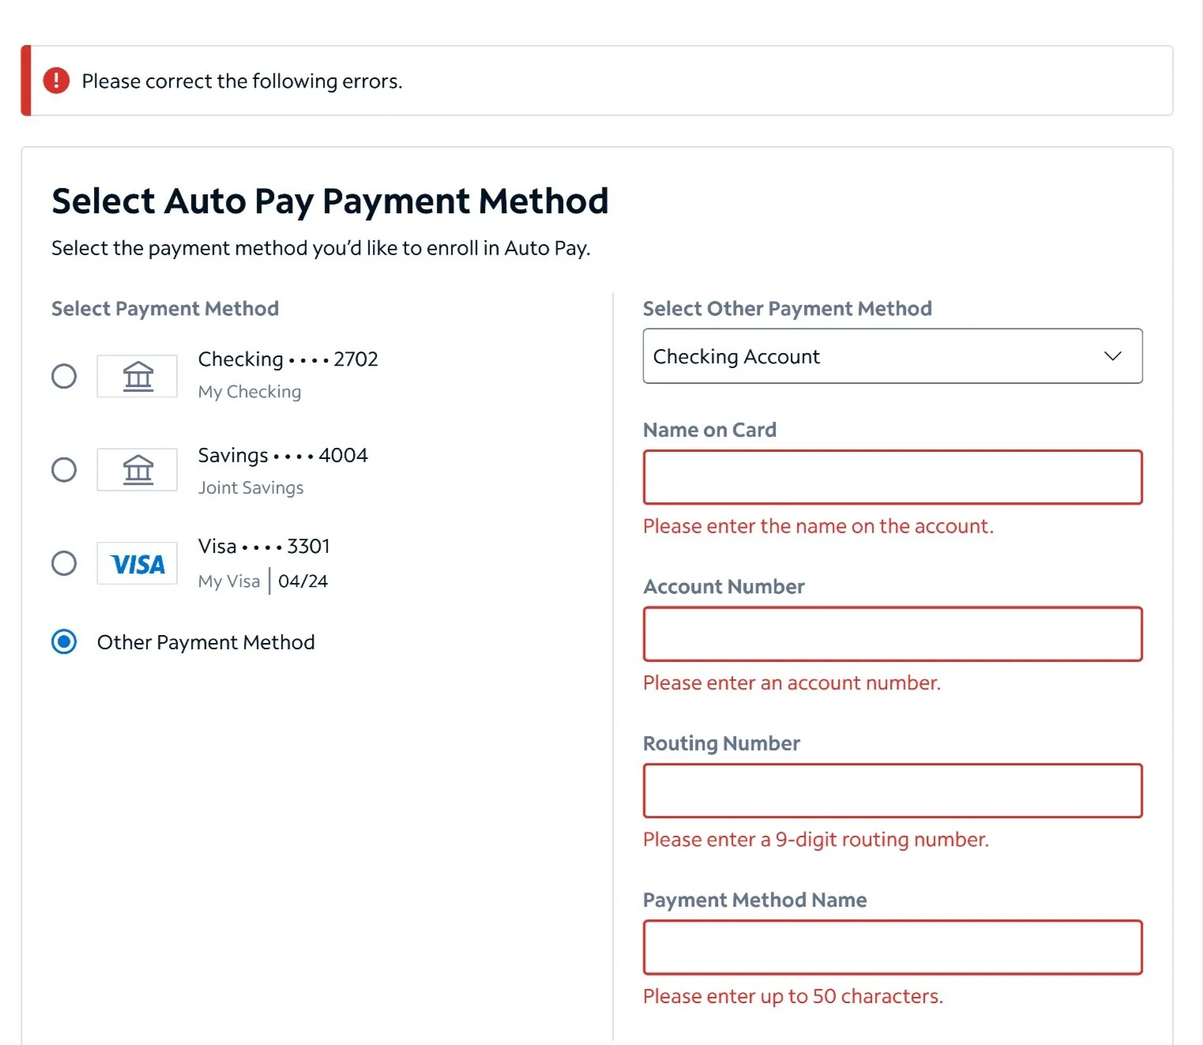Click the Account Number input field

click(893, 633)
